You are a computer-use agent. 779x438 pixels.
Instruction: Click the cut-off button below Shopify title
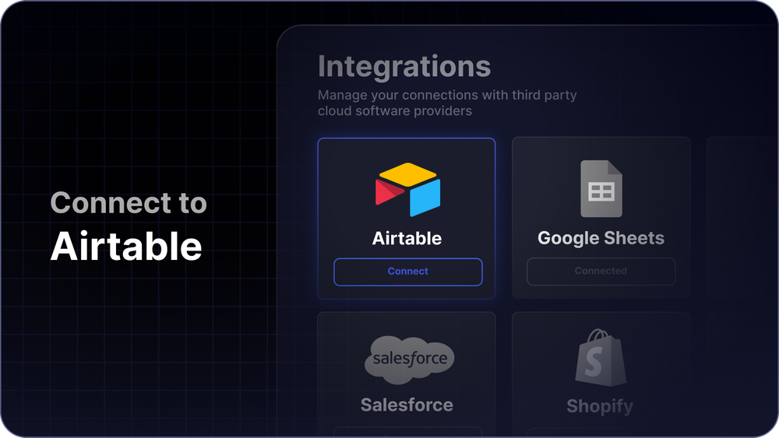coord(601,432)
